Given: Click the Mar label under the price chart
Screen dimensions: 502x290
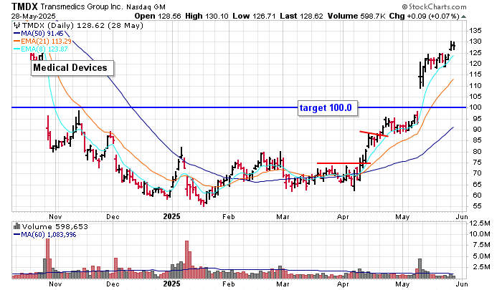Looking at the screenshot, I should coord(283,217).
